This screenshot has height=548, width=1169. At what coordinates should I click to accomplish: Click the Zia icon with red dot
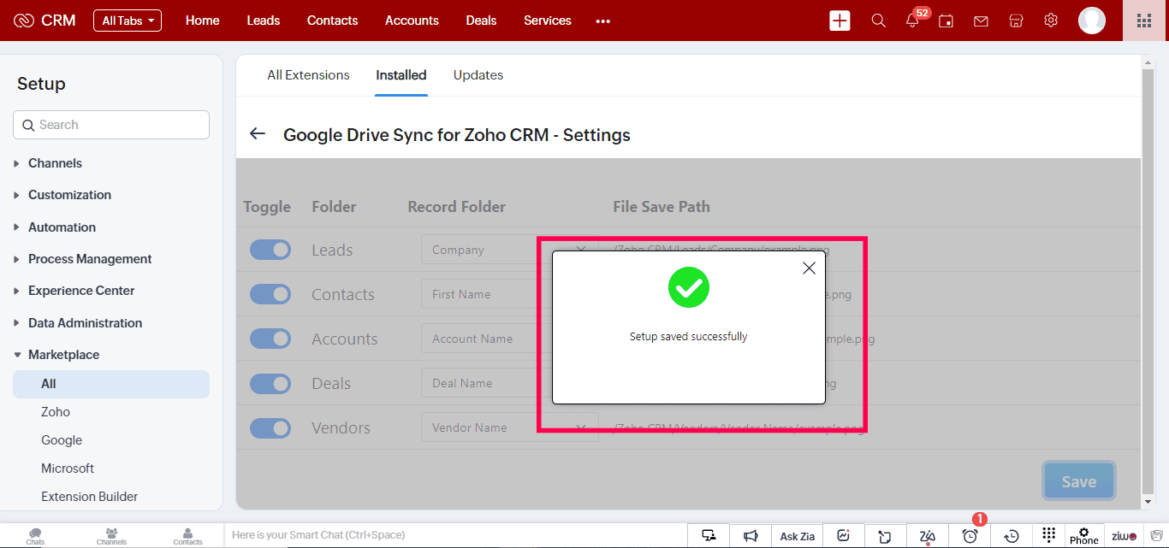(x=928, y=536)
